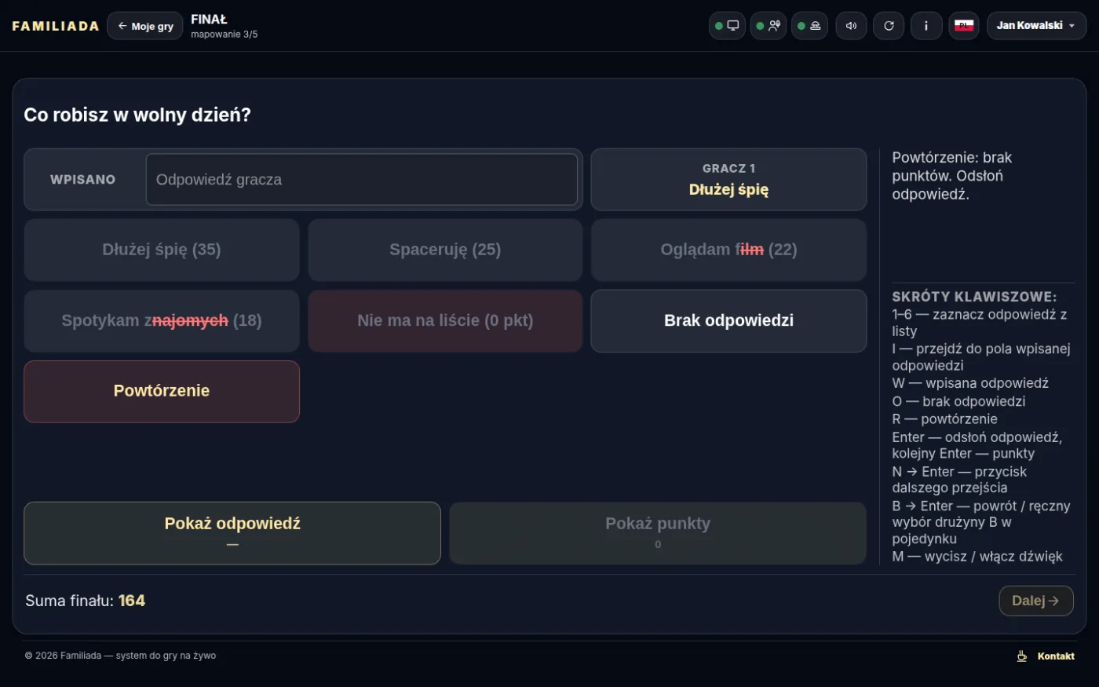Viewport: 1099px width, 687px height.
Task: Mark 'Nie ma na liście (0 pkt)'
Action: click(445, 320)
